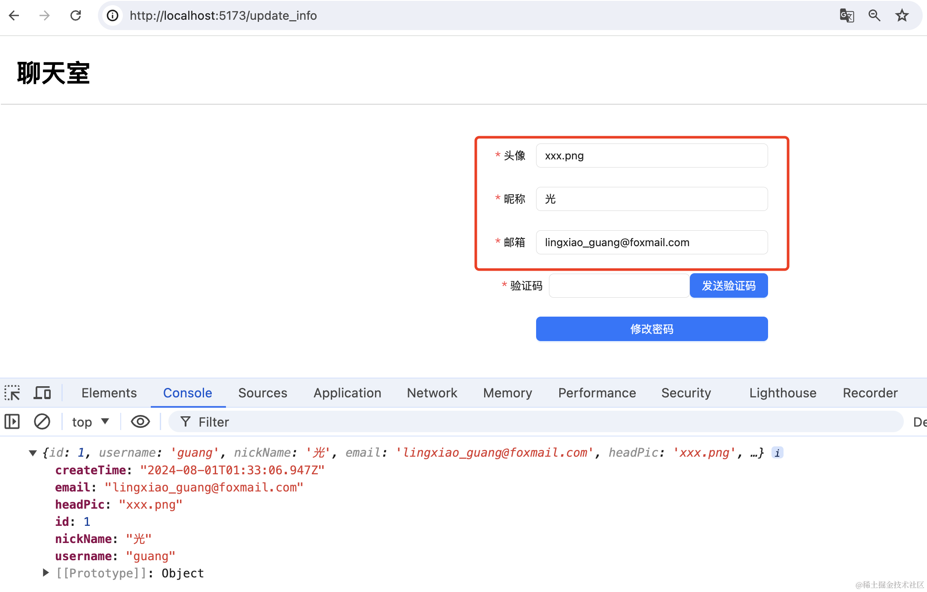
Task: Open the top context dropdown
Action: [90, 421]
